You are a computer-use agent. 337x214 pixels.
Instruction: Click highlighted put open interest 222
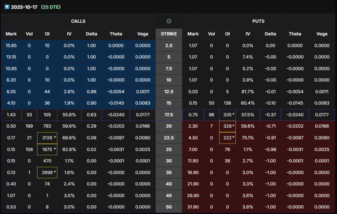(227, 138)
